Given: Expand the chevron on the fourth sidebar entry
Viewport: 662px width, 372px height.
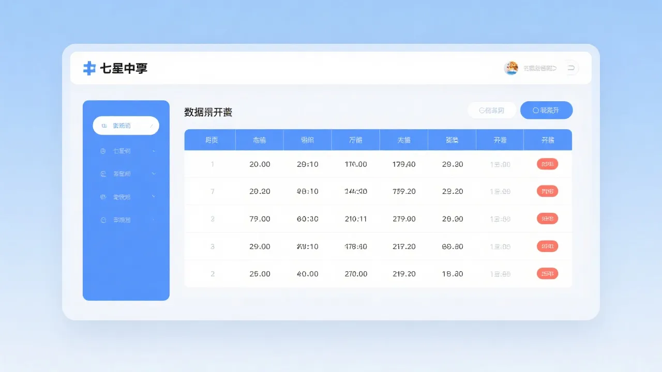Looking at the screenshot, I should point(153,196).
